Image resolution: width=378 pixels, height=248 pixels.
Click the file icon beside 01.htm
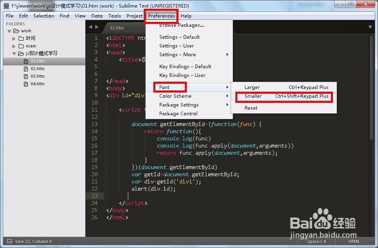tap(25, 61)
